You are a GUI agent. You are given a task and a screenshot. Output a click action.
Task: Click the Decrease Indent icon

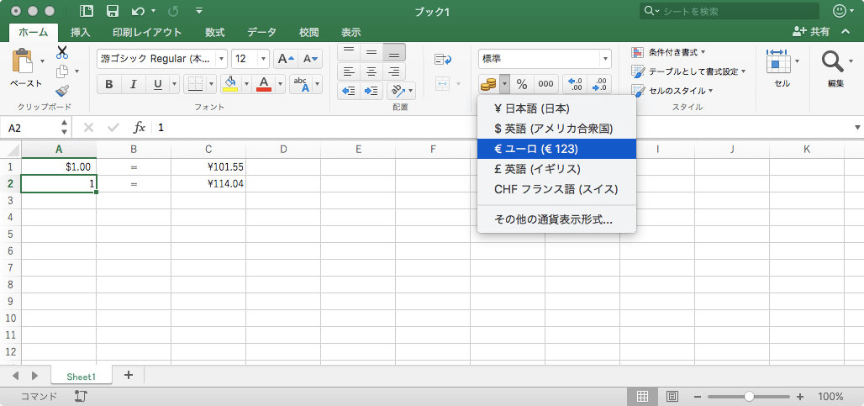point(348,90)
